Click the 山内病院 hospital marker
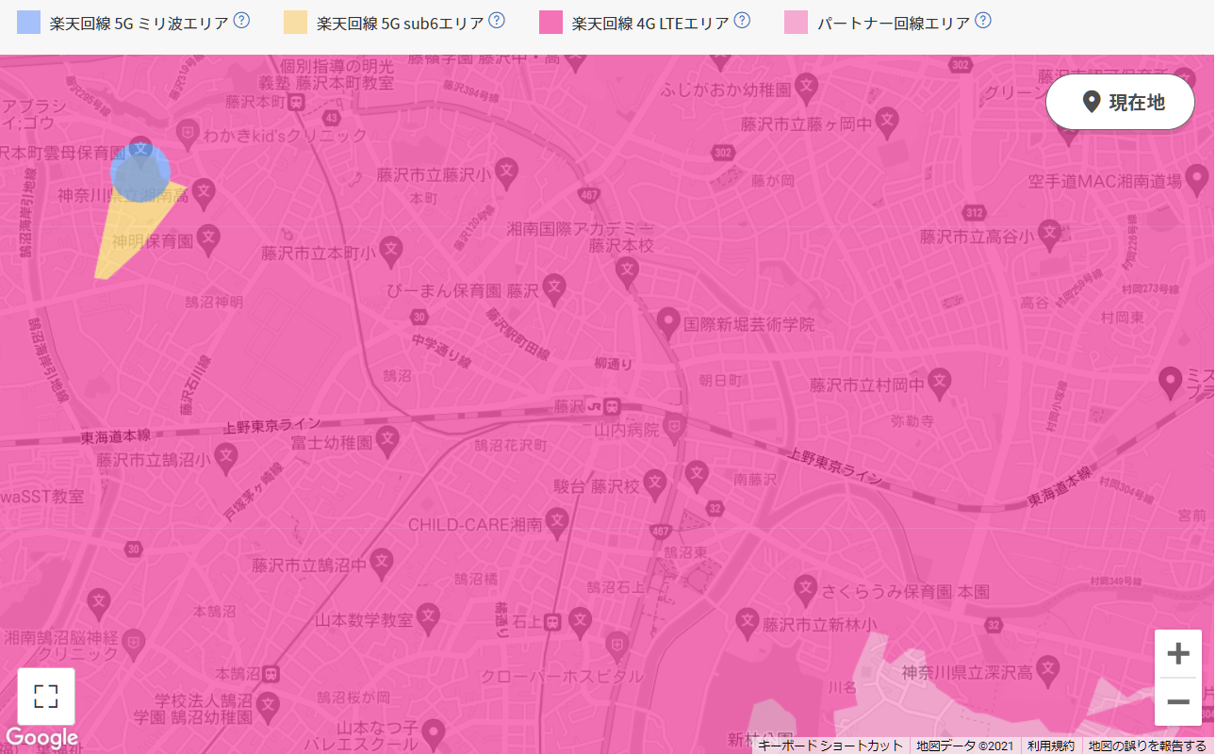This screenshot has width=1216, height=754. tap(673, 430)
